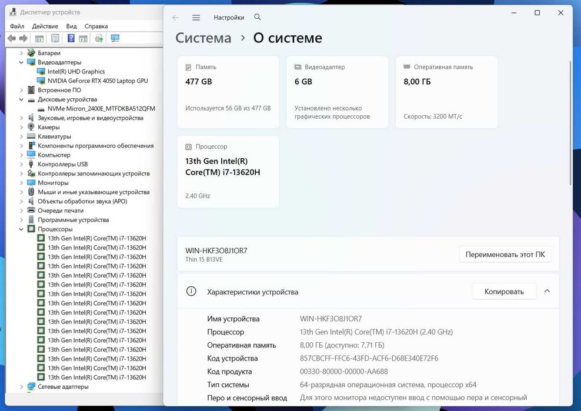Click the Компьютер icon in device tree

[32, 155]
